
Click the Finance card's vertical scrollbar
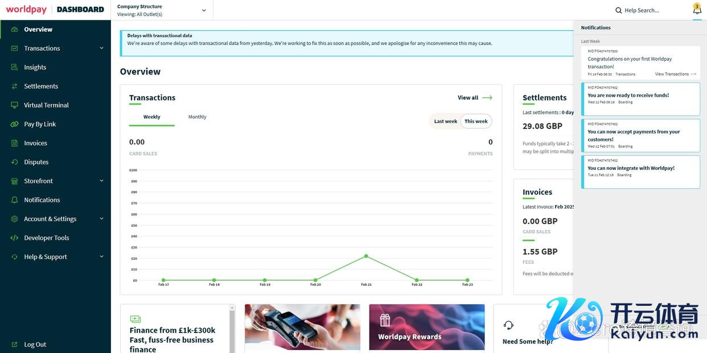(232, 330)
